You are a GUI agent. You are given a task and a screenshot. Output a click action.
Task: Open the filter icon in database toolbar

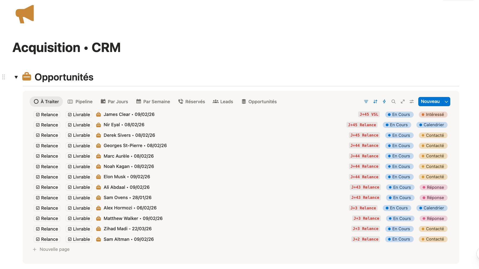tap(366, 102)
